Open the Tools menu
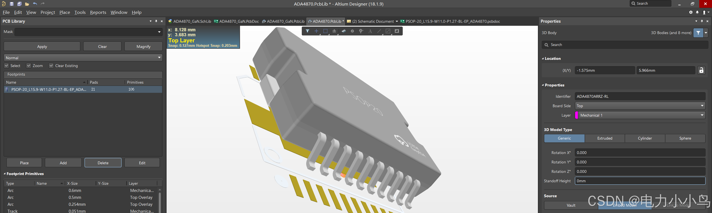 (80, 12)
